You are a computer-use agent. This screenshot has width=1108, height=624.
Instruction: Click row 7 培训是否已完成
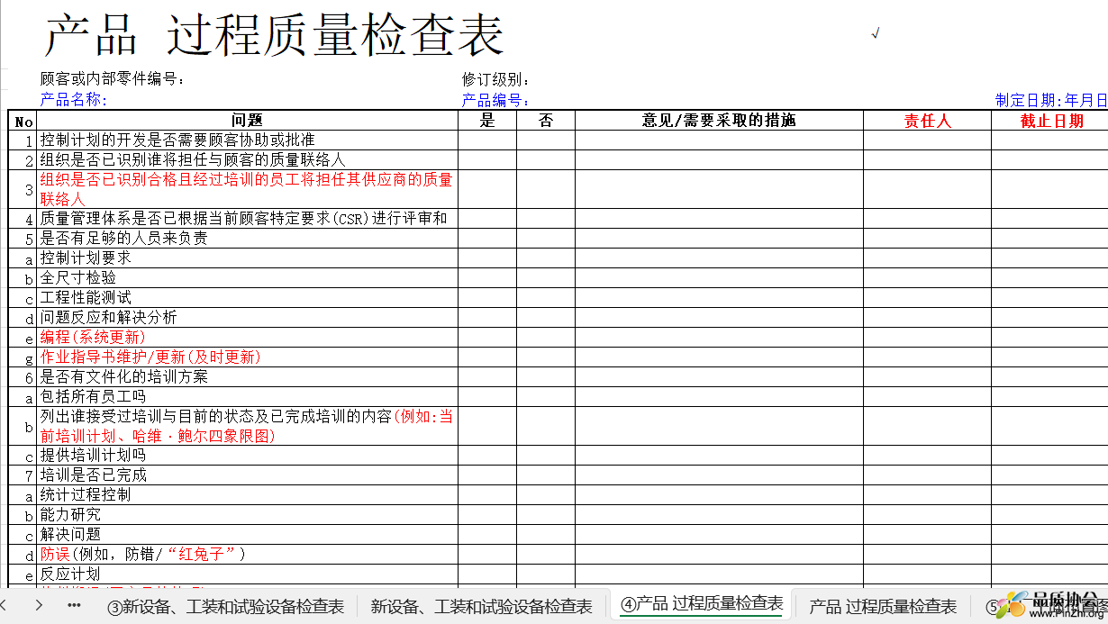click(x=248, y=475)
